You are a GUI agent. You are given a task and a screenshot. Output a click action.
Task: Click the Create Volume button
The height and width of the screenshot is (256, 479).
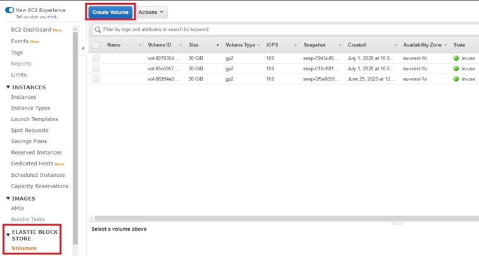[x=110, y=12]
